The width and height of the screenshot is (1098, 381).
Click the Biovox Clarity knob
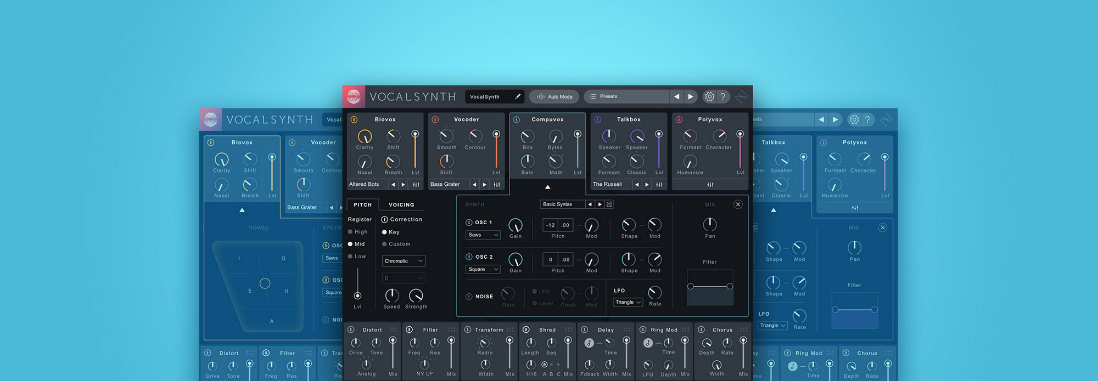pos(365,137)
